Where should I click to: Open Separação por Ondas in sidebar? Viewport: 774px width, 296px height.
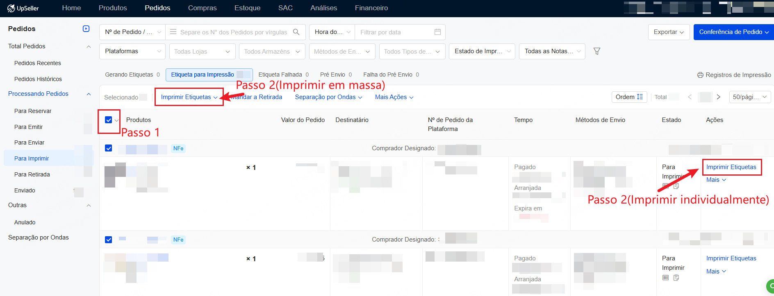(x=39, y=237)
